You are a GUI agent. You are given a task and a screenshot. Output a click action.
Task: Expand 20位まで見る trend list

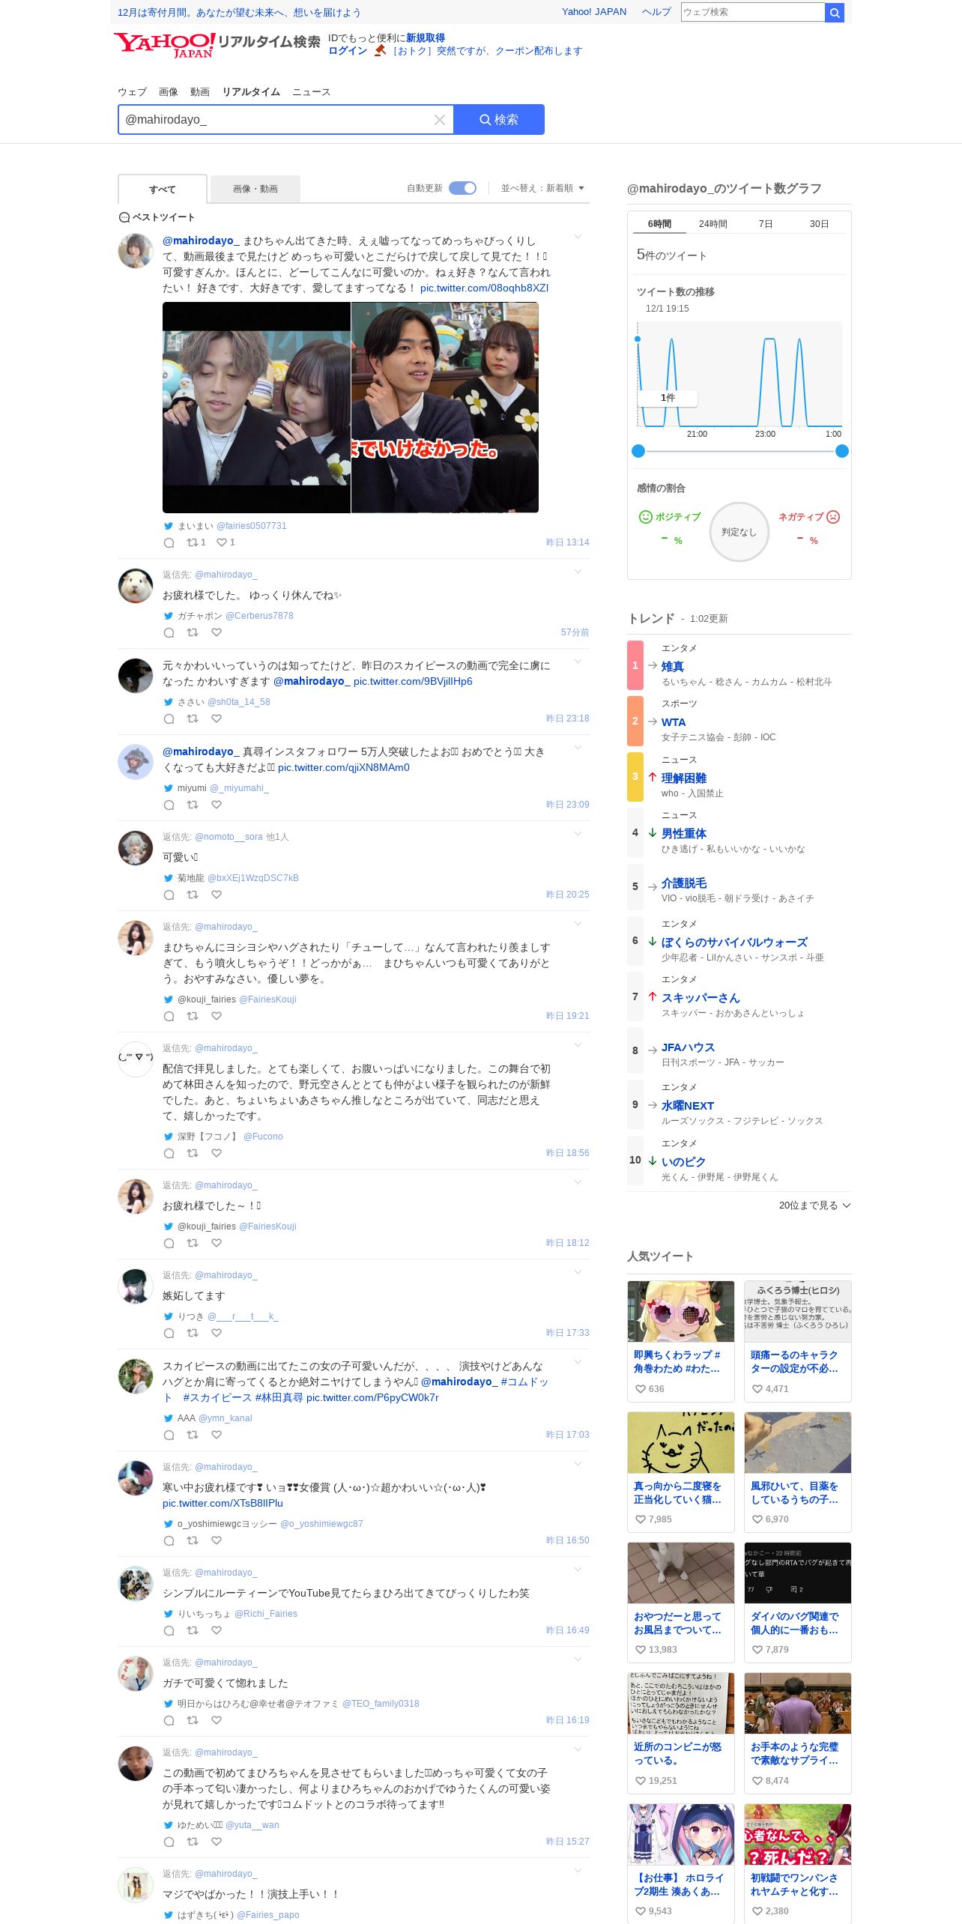pyautogui.click(x=814, y=1205)
